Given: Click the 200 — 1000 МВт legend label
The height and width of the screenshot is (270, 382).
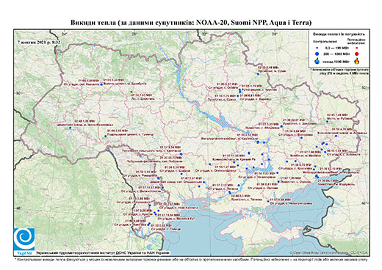Looking at the screenshot, I should pos(336,54).
